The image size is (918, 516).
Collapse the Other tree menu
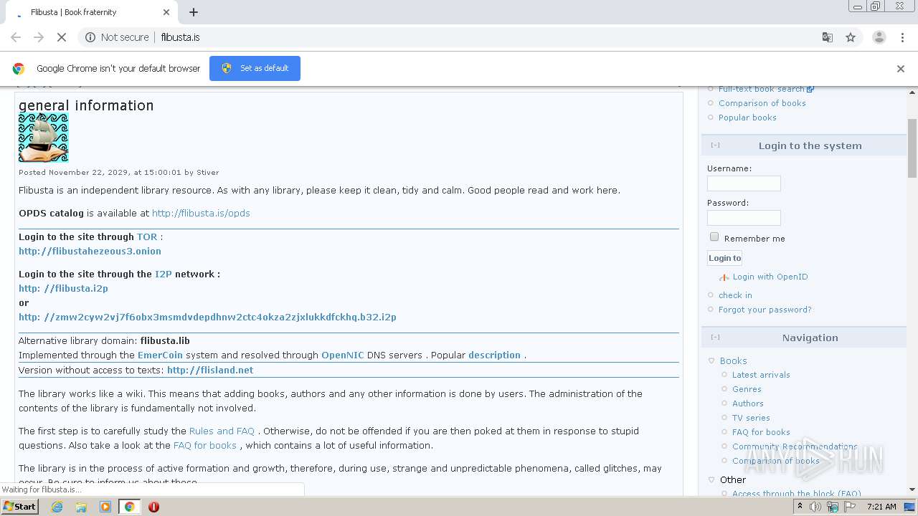tap(711, 480)
